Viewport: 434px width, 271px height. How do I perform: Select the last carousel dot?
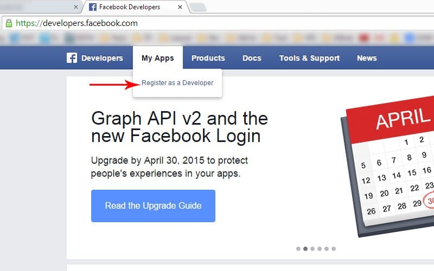point(334,249)
